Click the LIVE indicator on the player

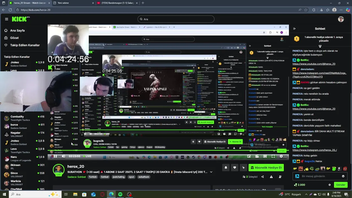click(87, 156)
